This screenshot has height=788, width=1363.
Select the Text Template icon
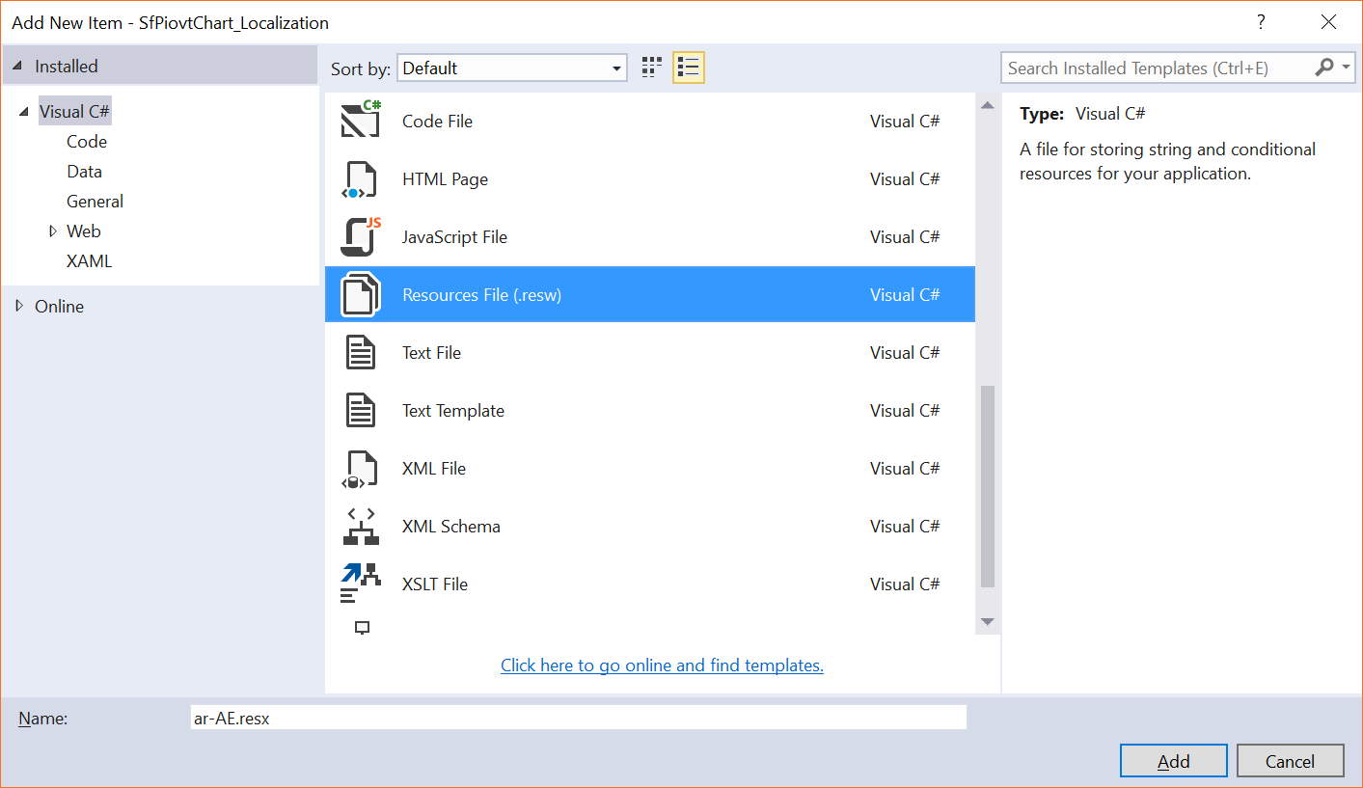tap(361, 410)
